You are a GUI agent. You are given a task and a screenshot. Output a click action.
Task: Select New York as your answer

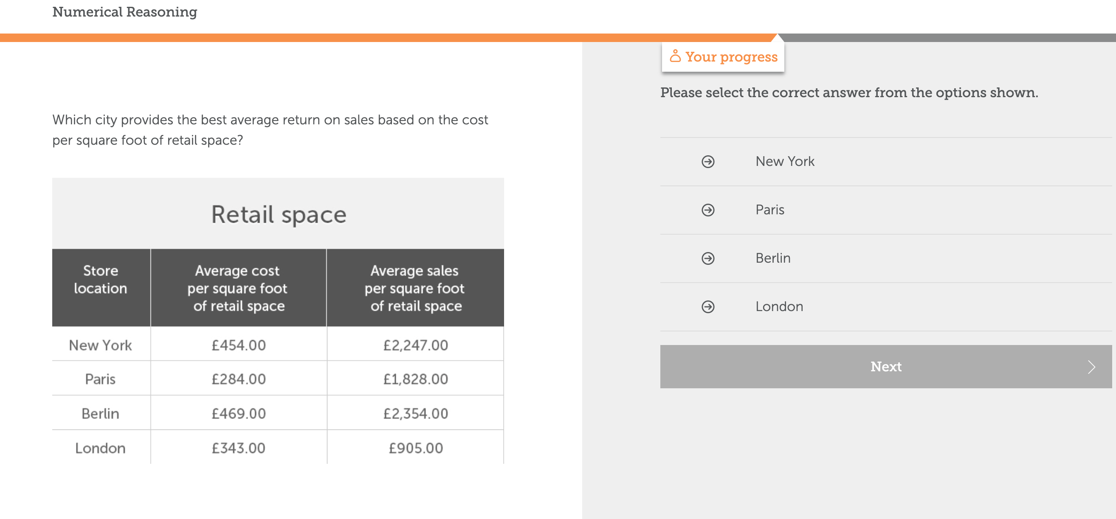coord(785,161)
